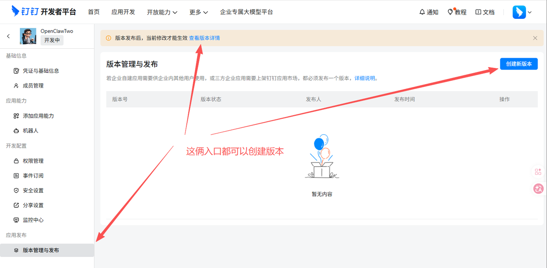Expand the 开放能力 dropdown menu
Viewport: 547px width, 268px height.
coord(162,12)
